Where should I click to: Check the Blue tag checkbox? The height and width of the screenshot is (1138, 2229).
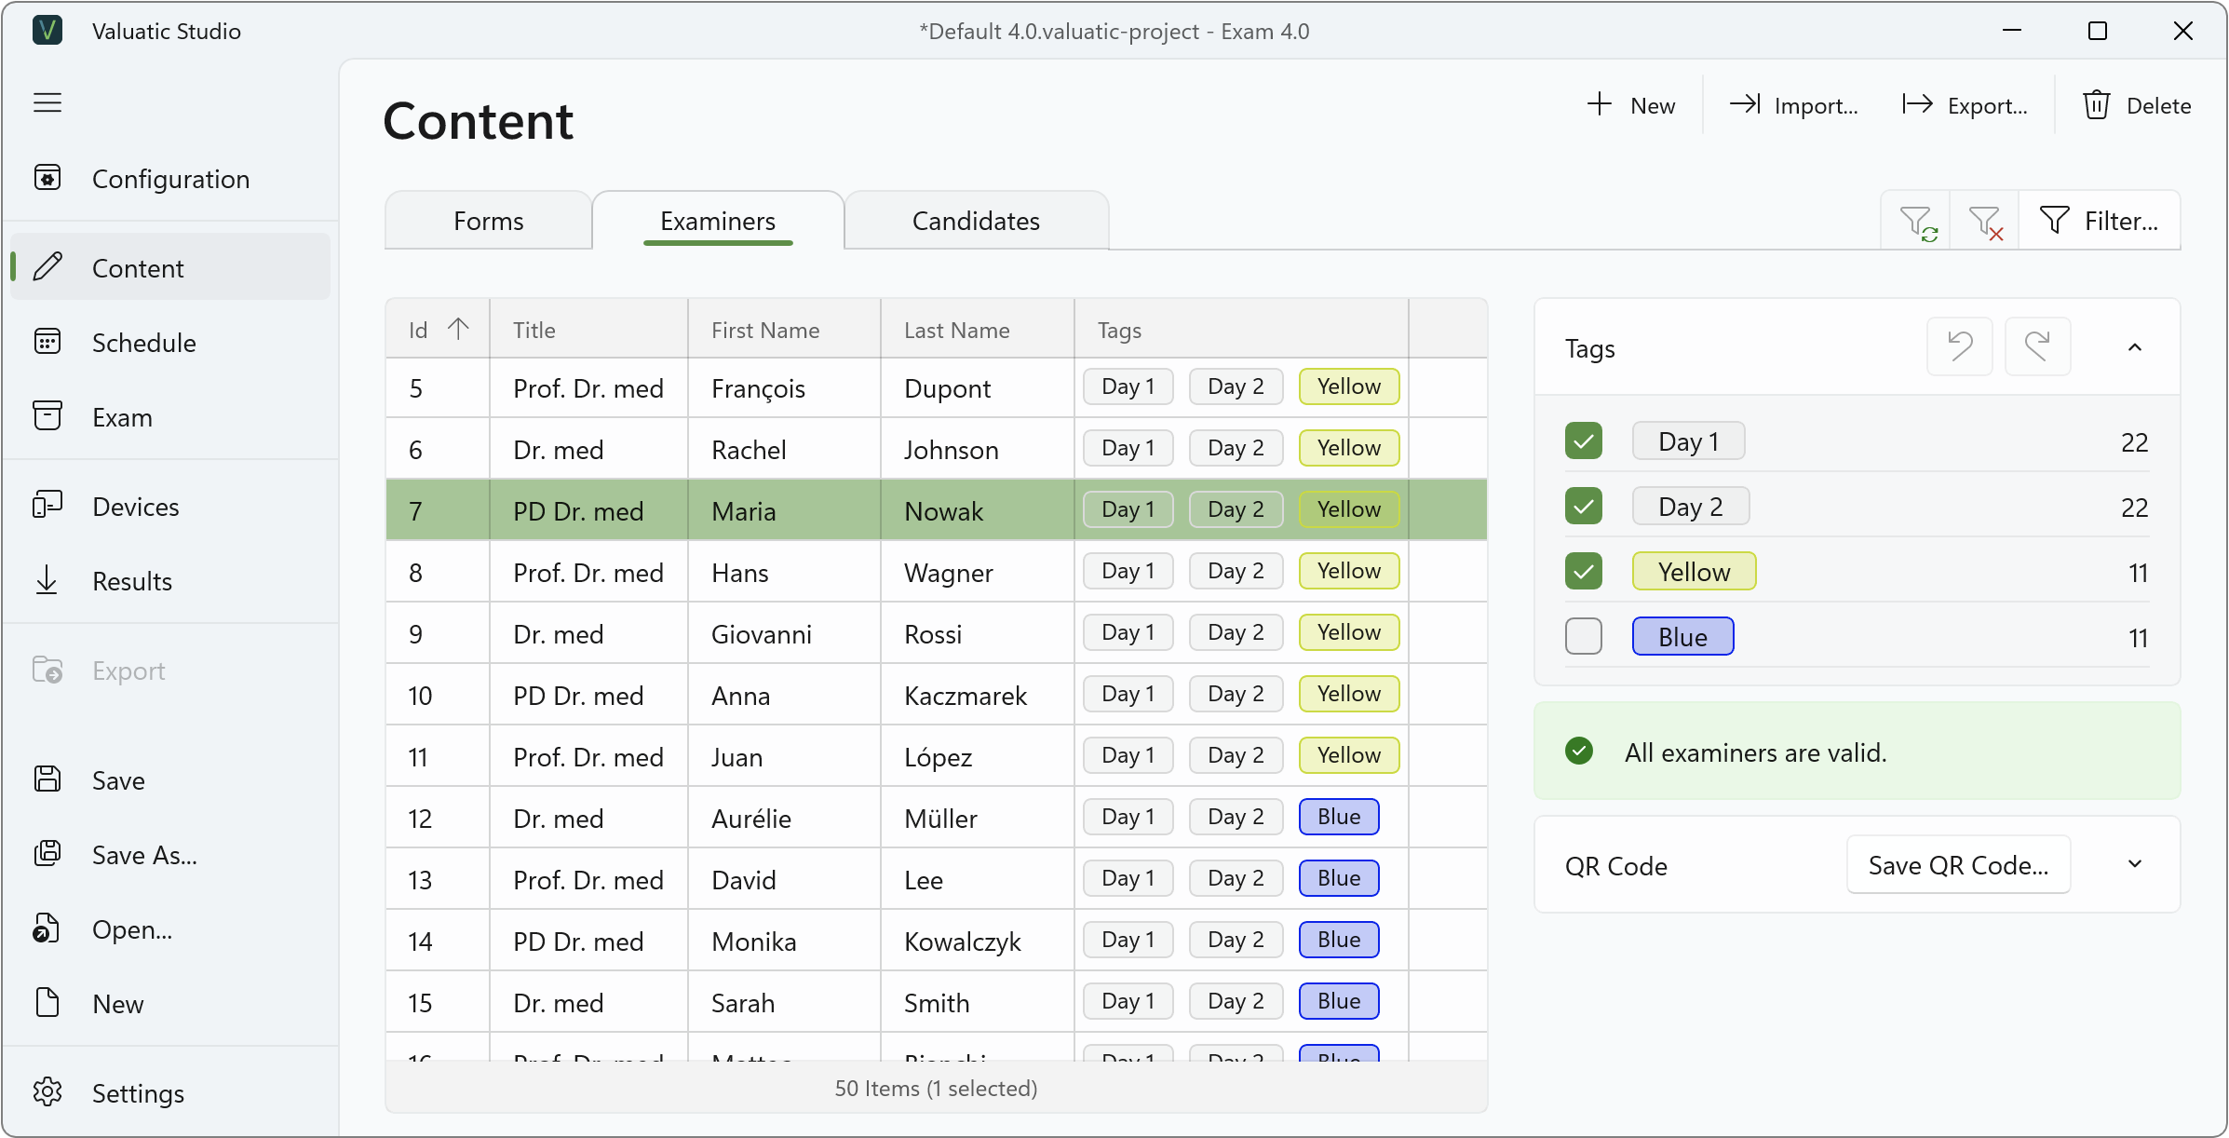[1584, 637]
